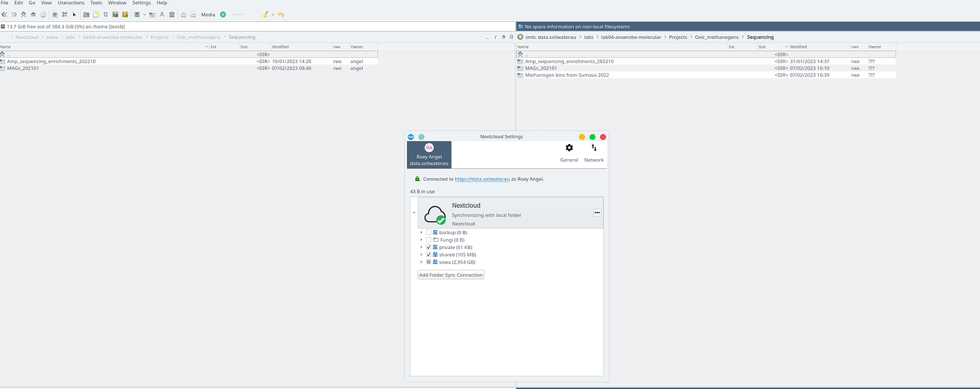
Task: Click Add Folder Sync Connection button
Action: 451,275
